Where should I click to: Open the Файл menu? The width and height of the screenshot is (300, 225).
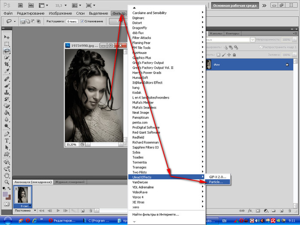coord(8,13)
